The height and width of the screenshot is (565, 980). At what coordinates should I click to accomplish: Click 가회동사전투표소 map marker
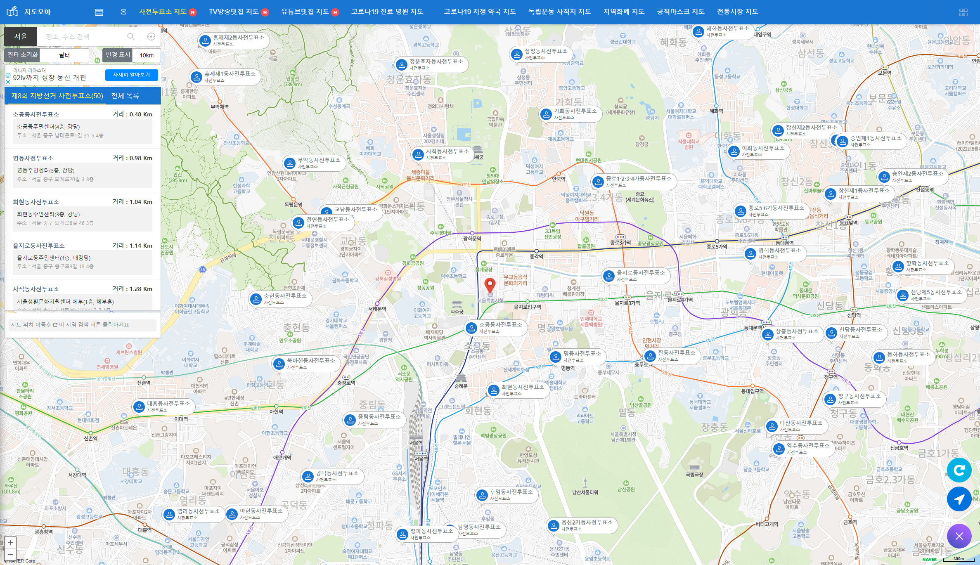(x=570, y=114)
